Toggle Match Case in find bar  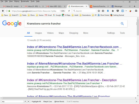(x=48, y=102)
